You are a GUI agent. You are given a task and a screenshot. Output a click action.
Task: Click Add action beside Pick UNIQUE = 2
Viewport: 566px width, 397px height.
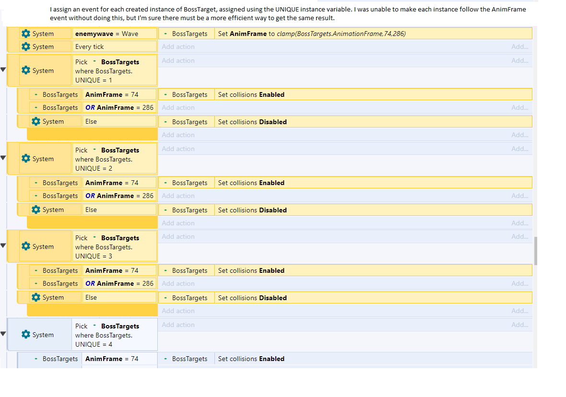(178, 149)
